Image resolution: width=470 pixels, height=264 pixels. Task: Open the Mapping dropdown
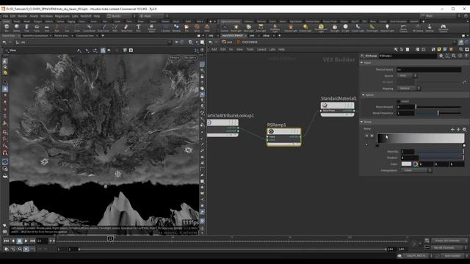coord(408,89)
